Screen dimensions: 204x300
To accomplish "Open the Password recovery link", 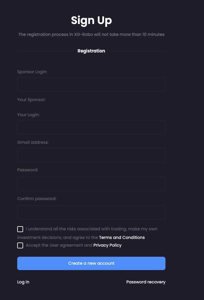I will coord(146,282).
